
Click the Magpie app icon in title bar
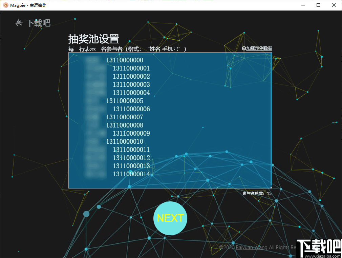tap(5, 5)
